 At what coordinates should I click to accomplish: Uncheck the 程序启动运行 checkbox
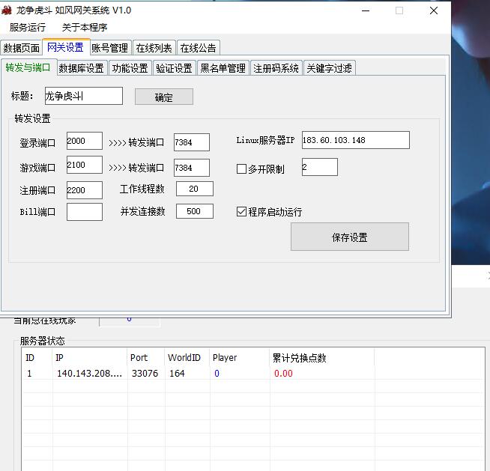click(241, 212)
